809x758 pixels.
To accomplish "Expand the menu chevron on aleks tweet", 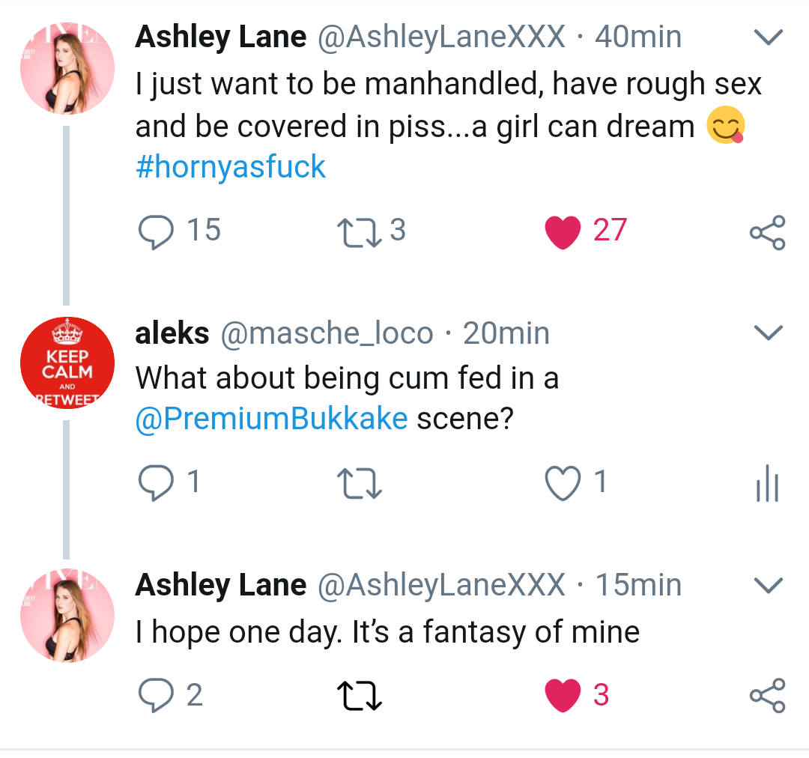I will coord(768,333).
